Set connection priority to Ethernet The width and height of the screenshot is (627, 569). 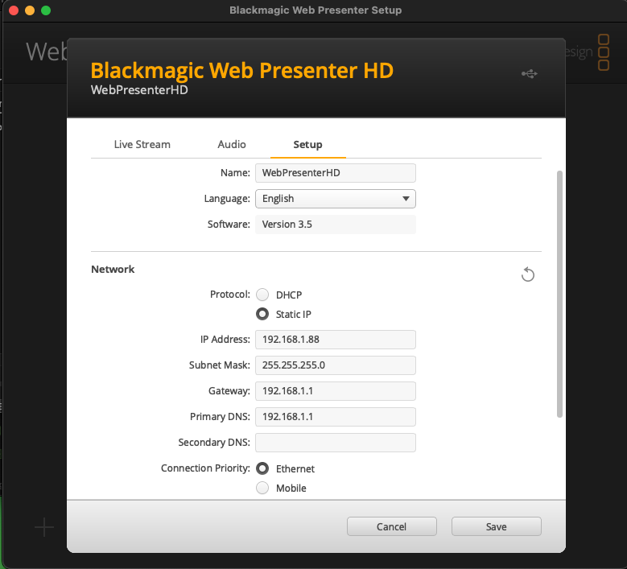tap(262, 468)
